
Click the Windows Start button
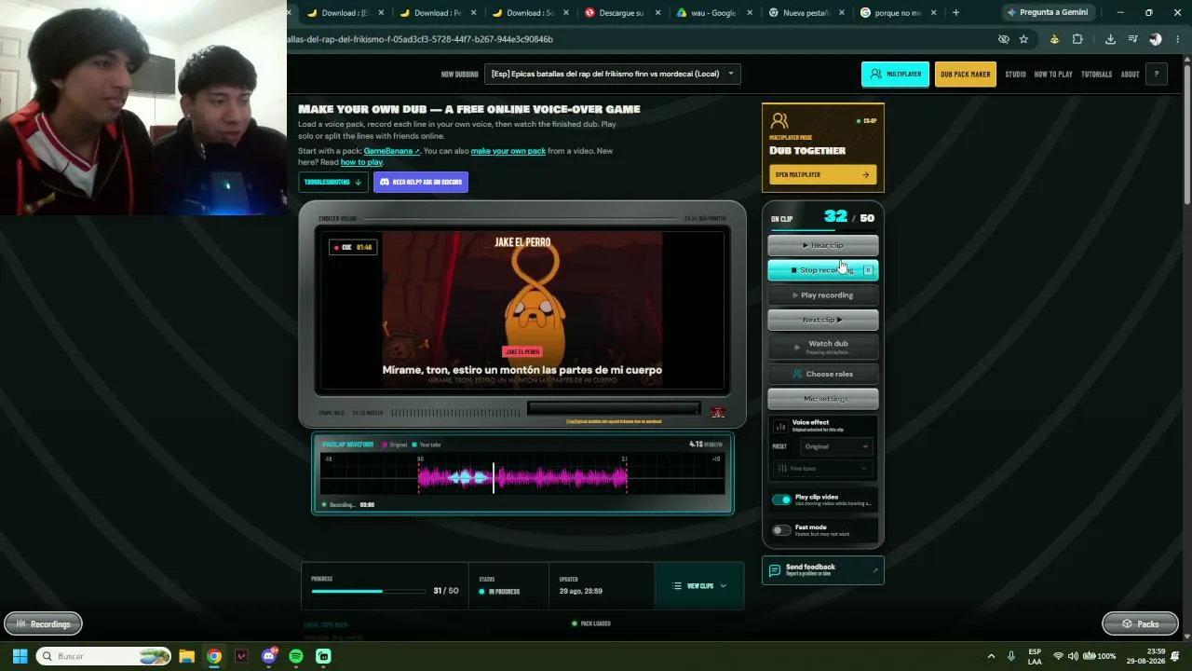click(20, 656)
